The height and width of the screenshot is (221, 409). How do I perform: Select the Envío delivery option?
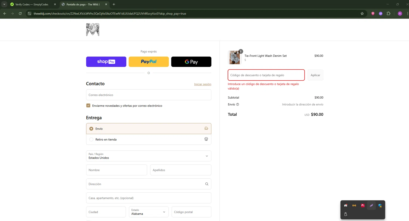[149, 129]
